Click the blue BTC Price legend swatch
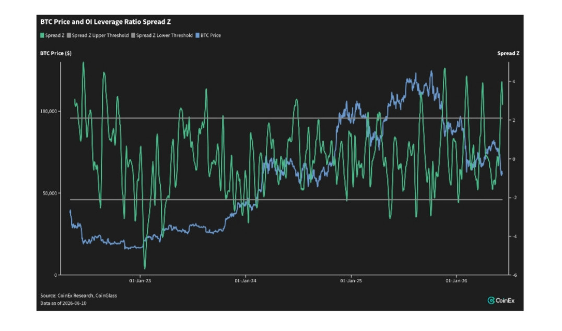 (x=197, y=35)
